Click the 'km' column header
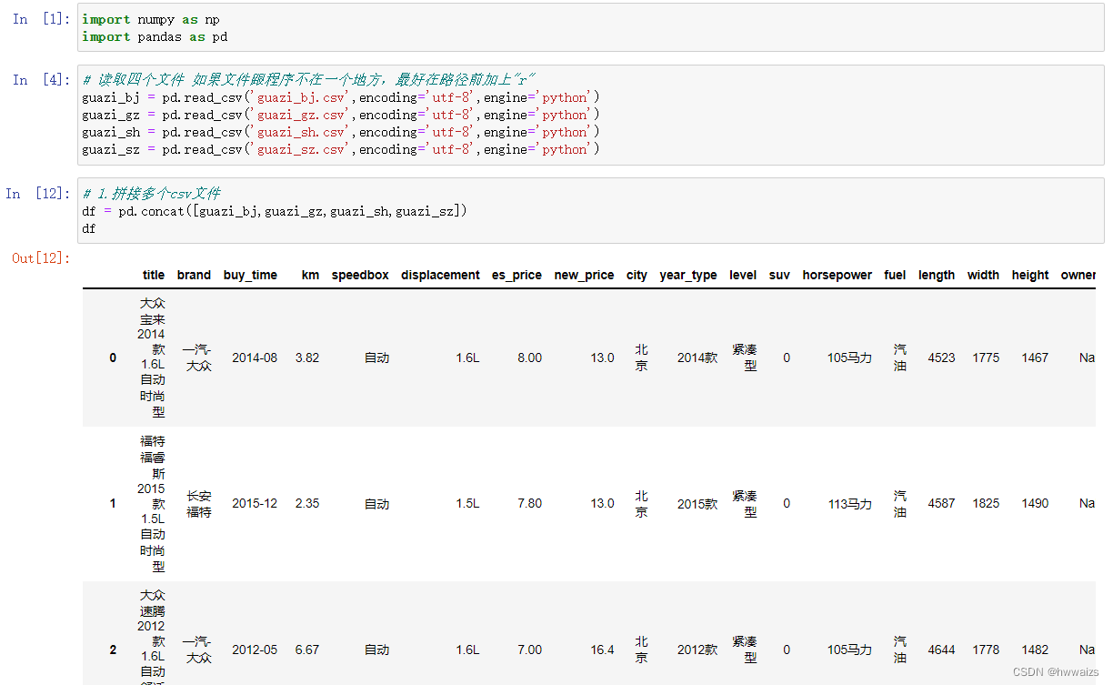Image resolution: width=1113 pixels, height=685 pixels. [x=310, y=275]
